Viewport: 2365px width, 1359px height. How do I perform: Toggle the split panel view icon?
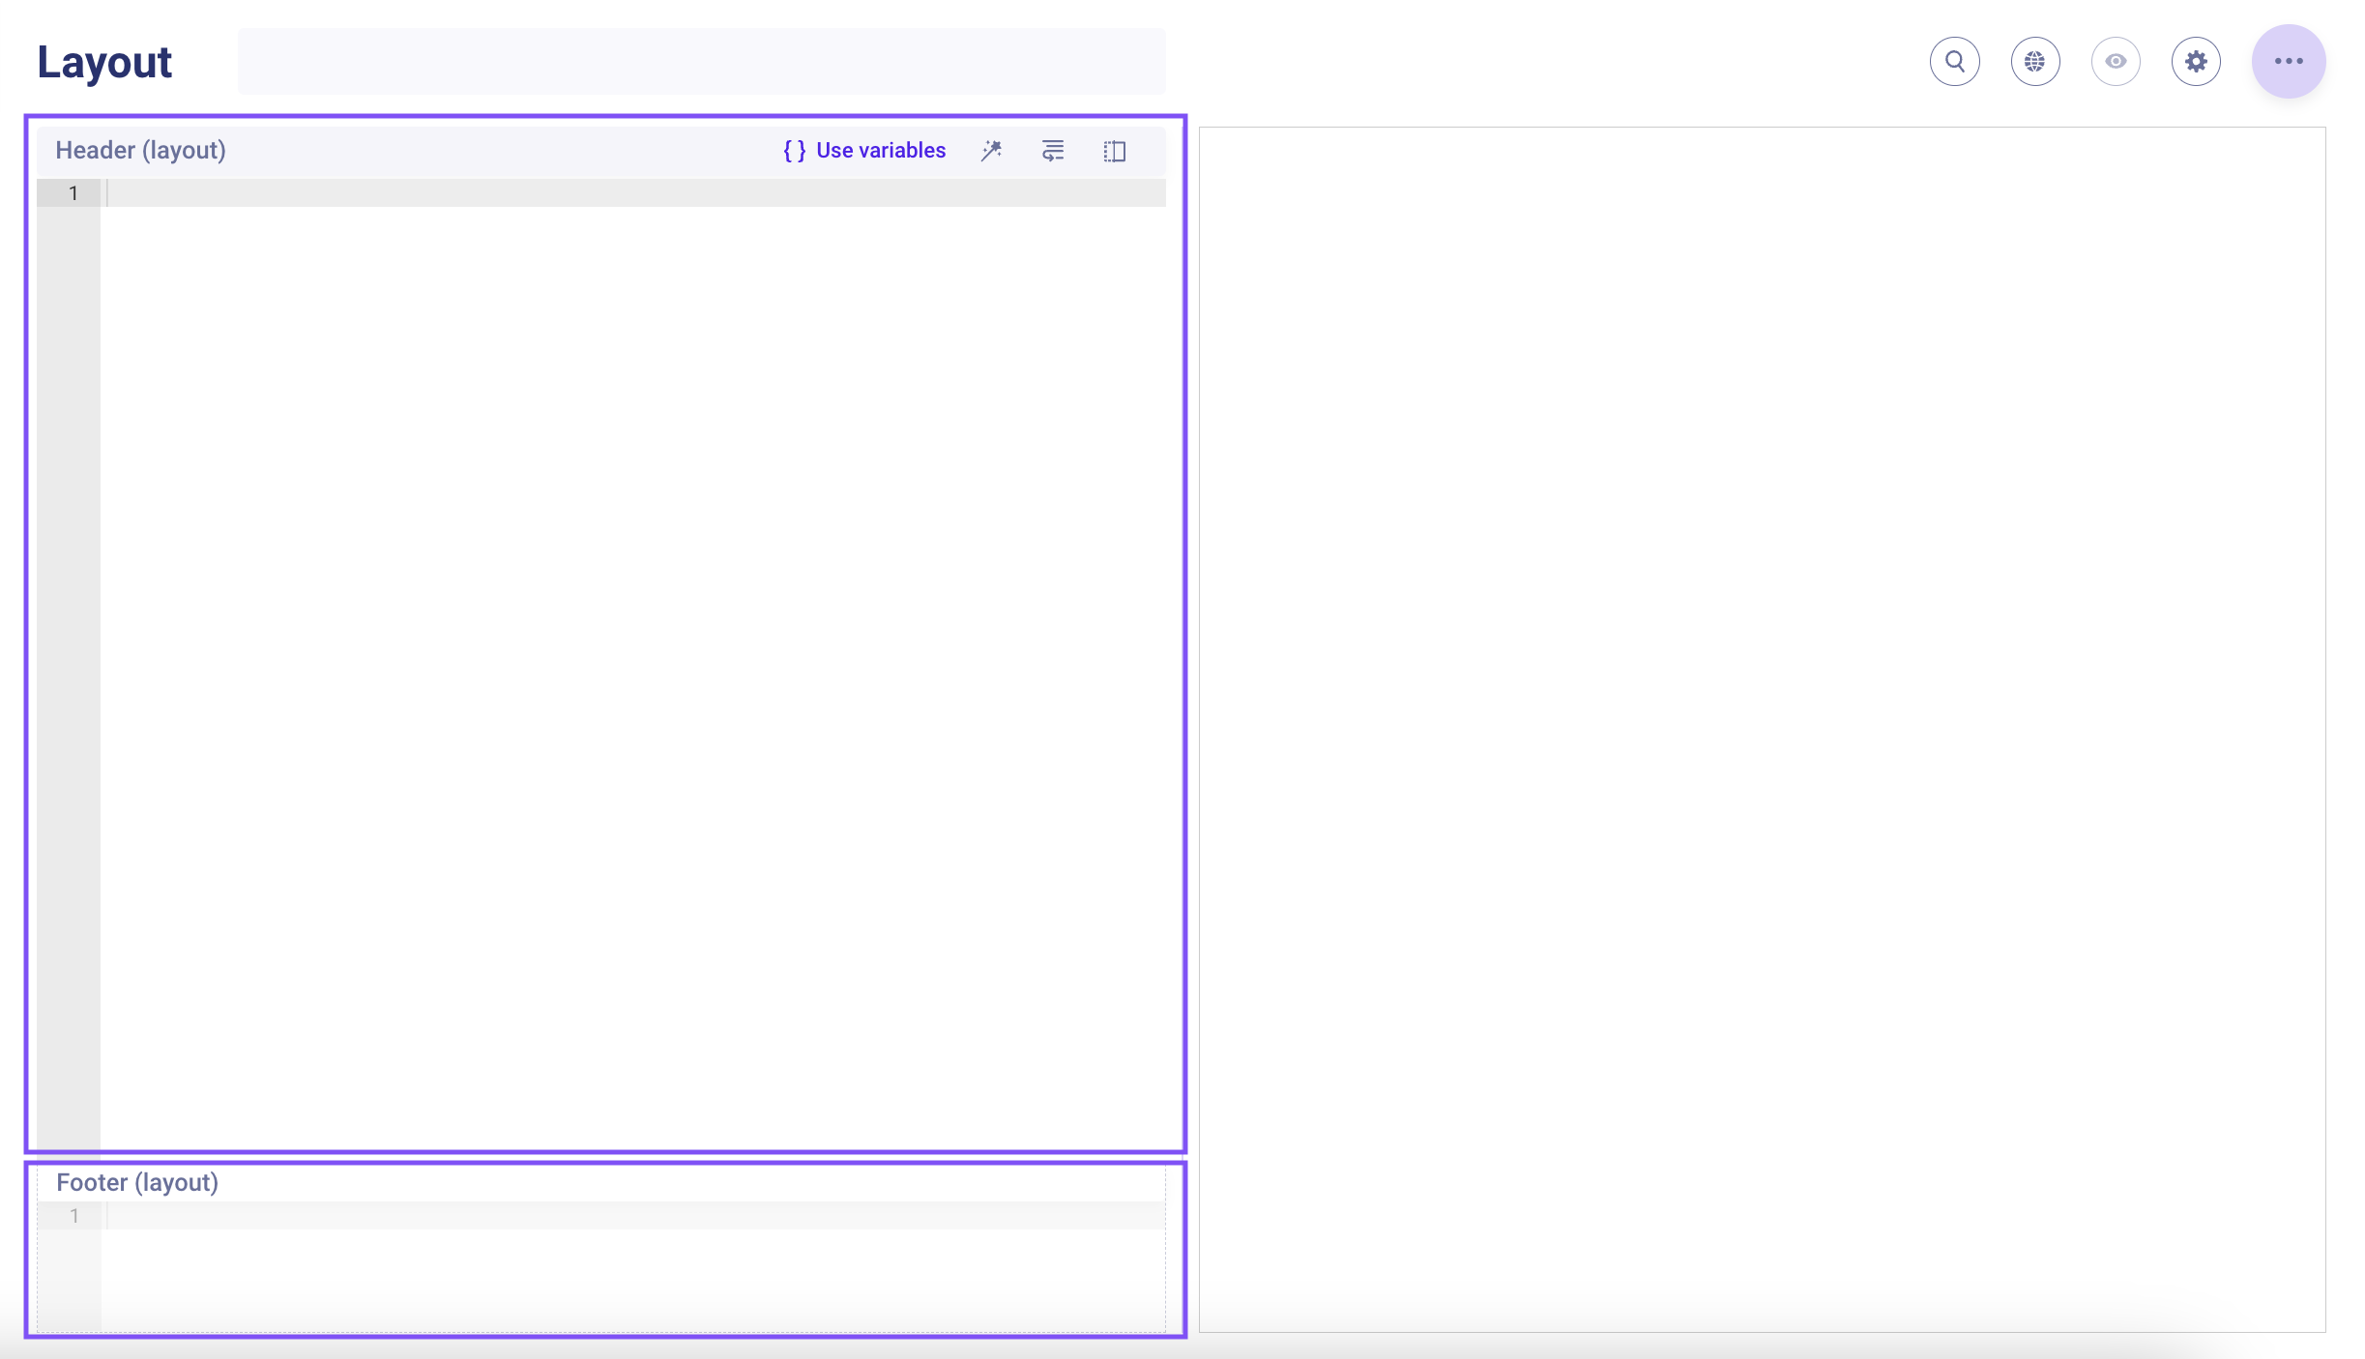pos(1114,151)
